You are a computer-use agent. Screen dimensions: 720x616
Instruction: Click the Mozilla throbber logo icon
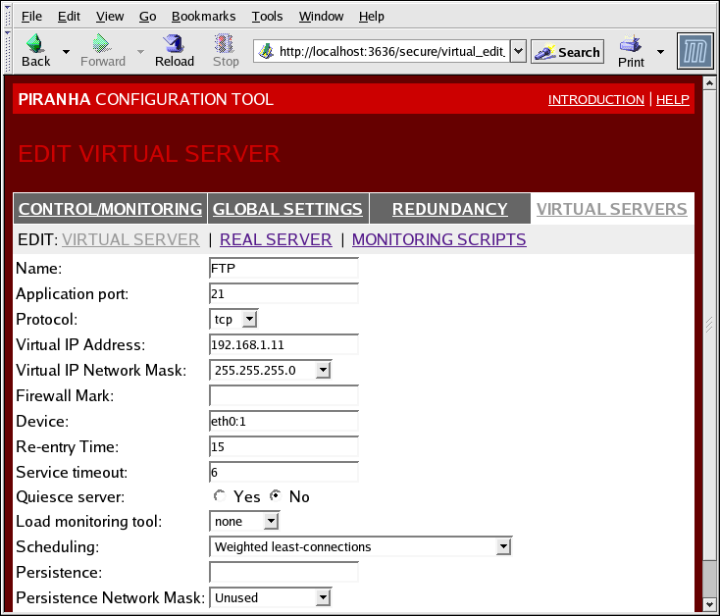point(695,51)
